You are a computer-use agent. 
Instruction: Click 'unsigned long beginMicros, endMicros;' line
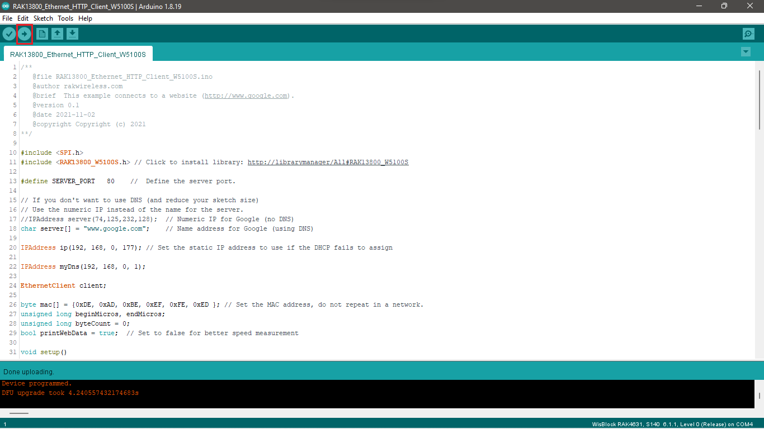(x=93, y=314)
